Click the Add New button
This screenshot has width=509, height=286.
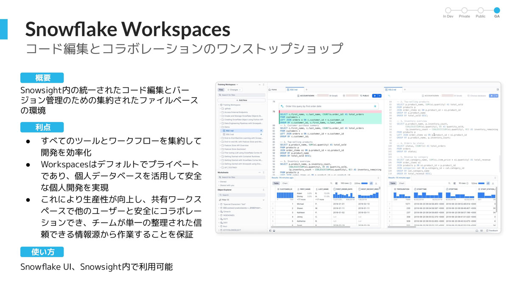tap(241, 100)
